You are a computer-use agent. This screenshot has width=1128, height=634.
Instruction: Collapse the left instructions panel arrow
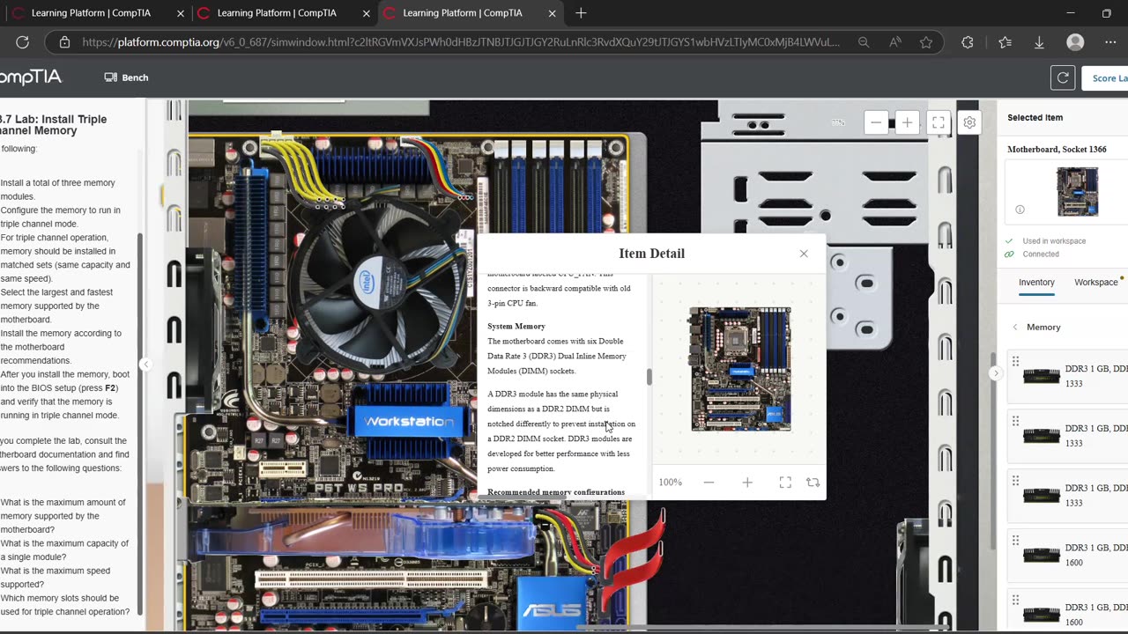tap(146, 364)
